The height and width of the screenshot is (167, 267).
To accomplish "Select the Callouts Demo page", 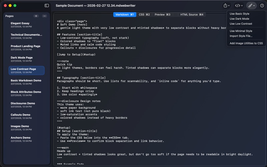I will 27,116.
